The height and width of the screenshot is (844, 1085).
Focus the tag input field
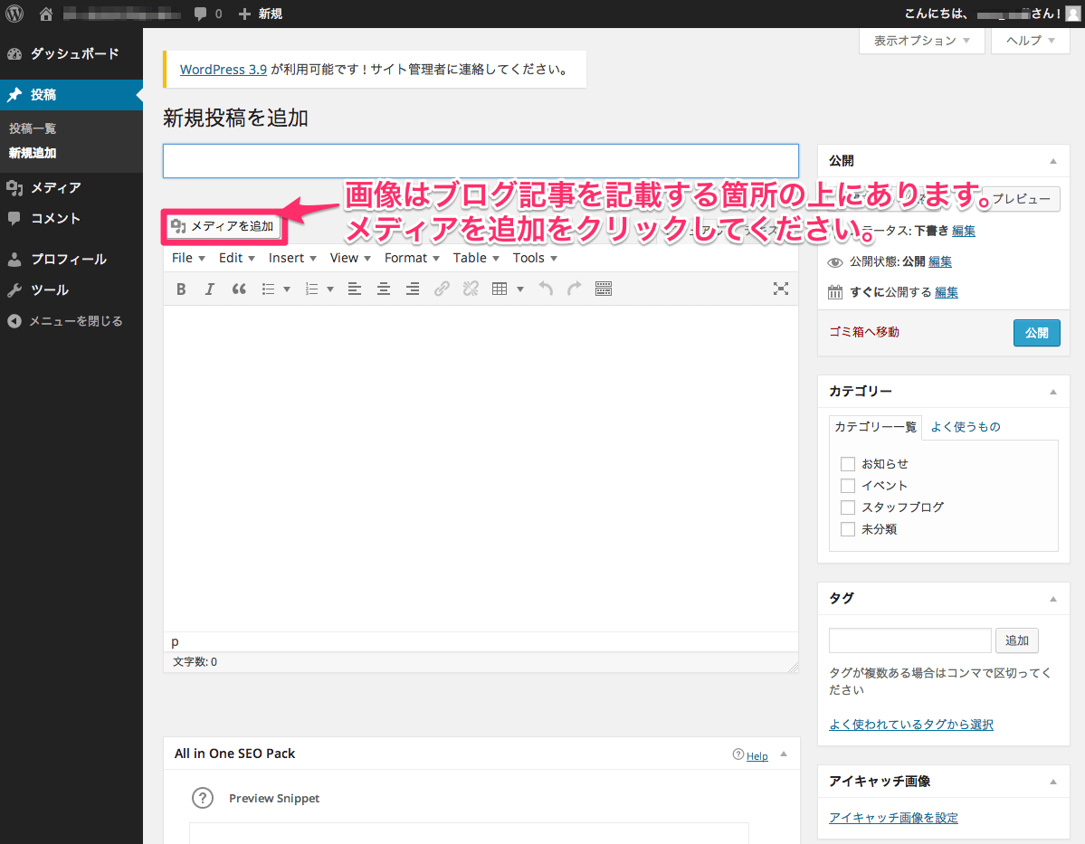910,640
